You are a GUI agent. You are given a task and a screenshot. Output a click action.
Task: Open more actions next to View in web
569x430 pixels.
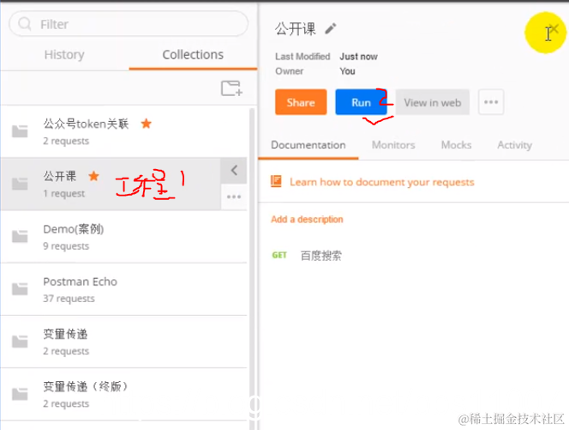point(491,102)
